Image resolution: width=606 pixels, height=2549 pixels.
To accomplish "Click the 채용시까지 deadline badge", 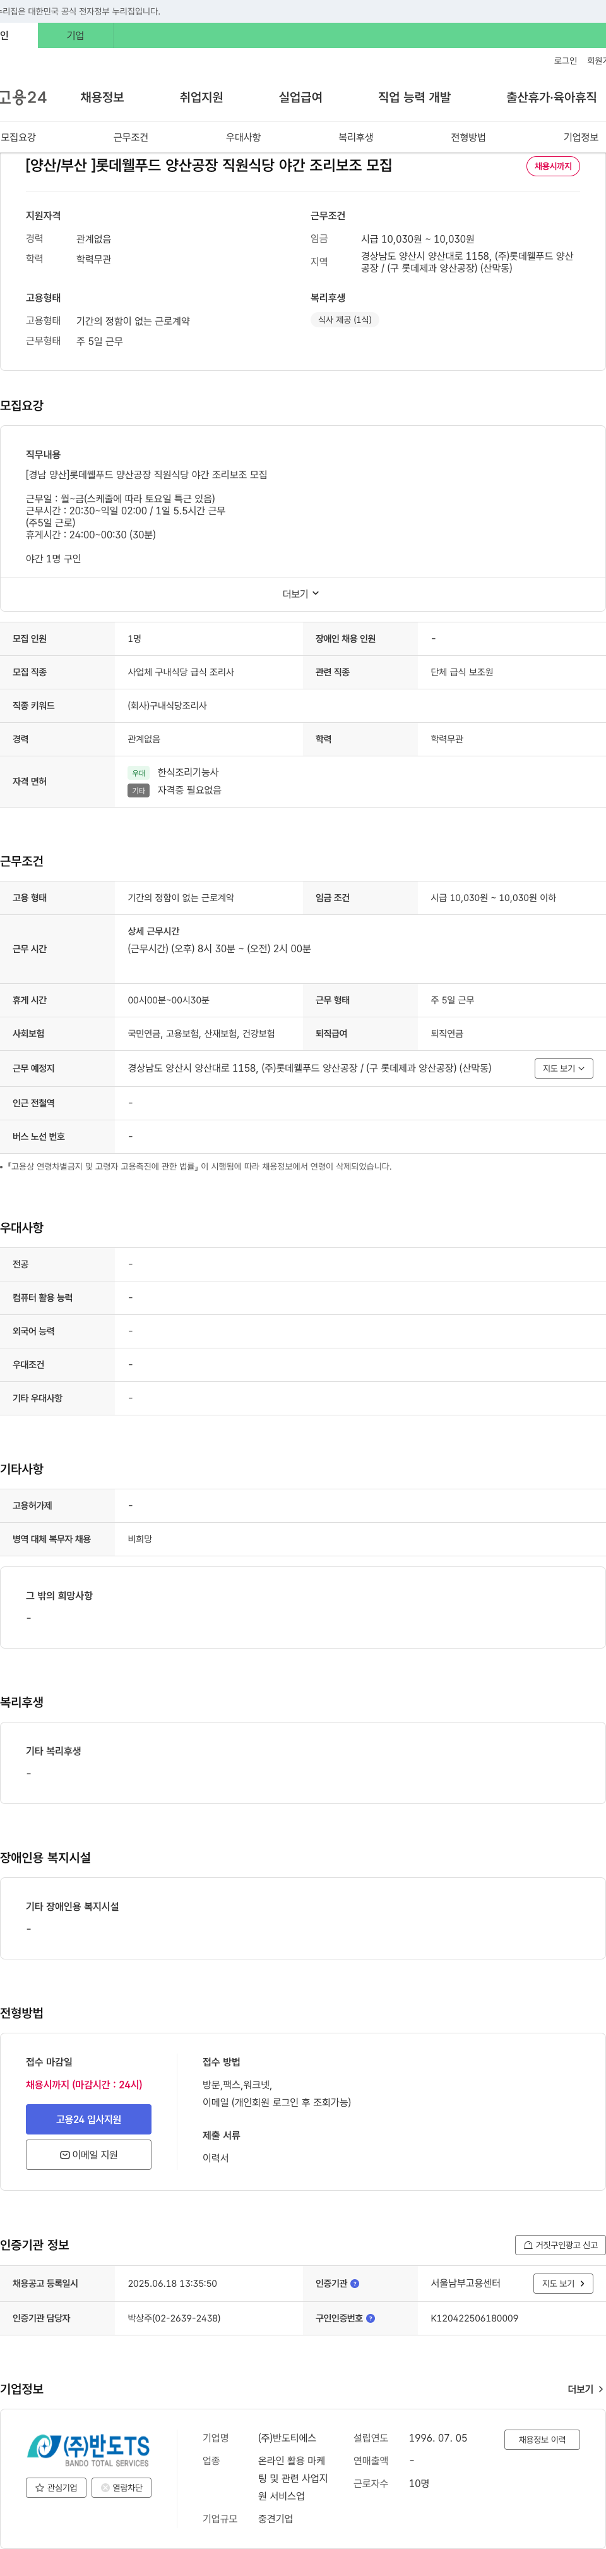I will [552, 166].
